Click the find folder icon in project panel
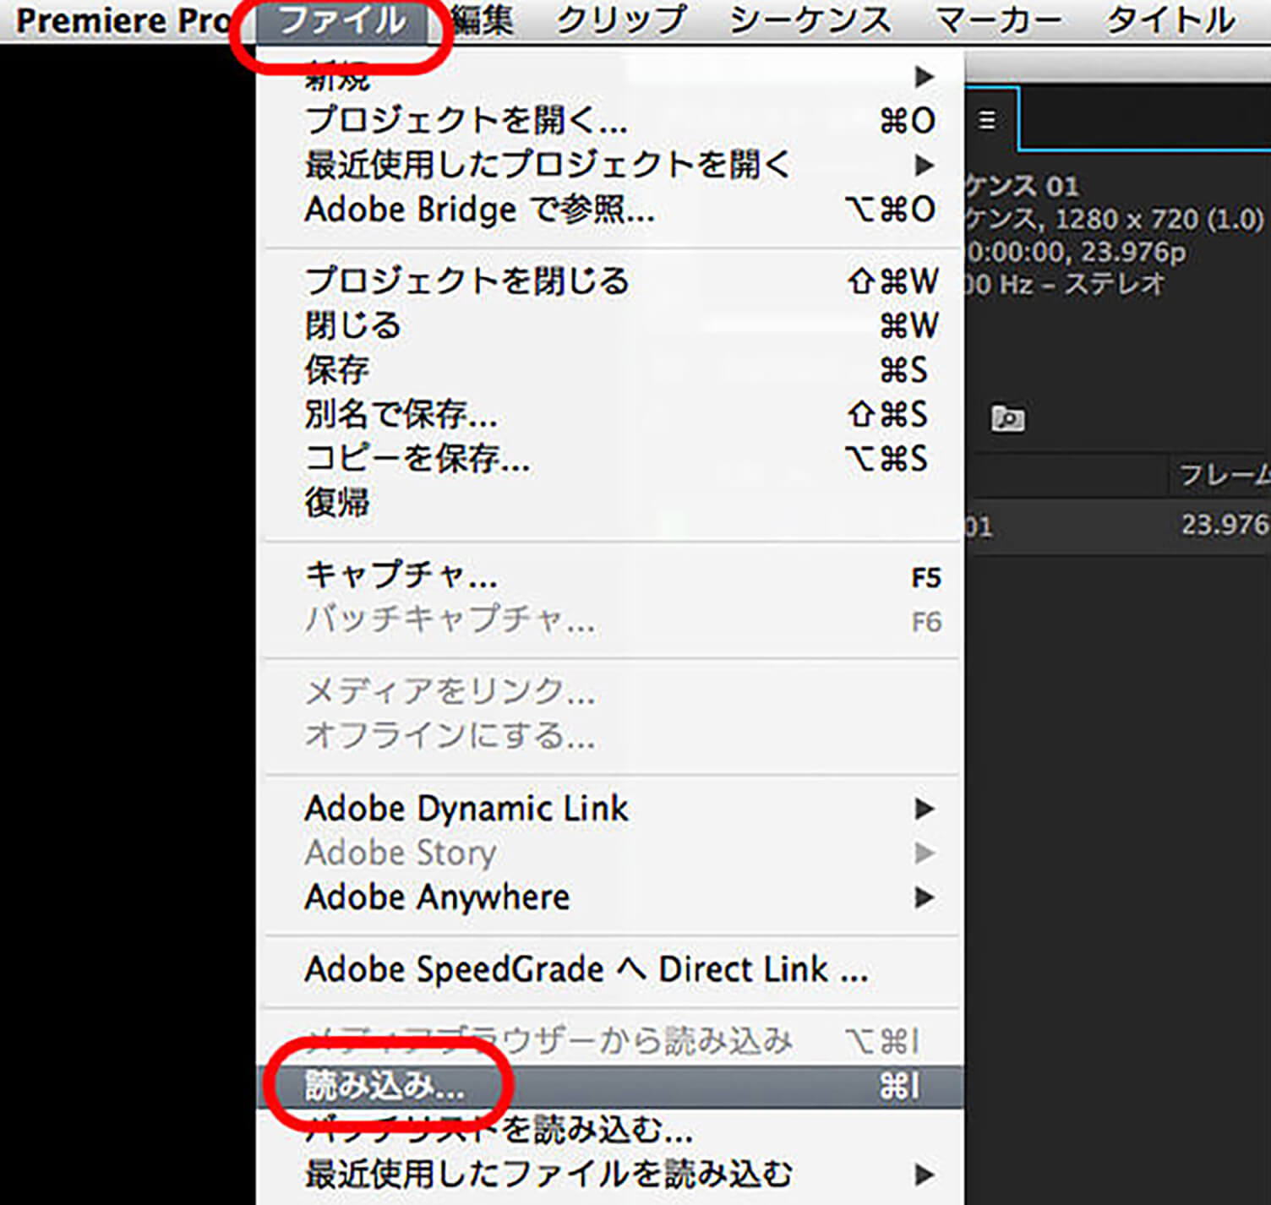This screenshot has width=1271, height=1205. [1007, 418]
